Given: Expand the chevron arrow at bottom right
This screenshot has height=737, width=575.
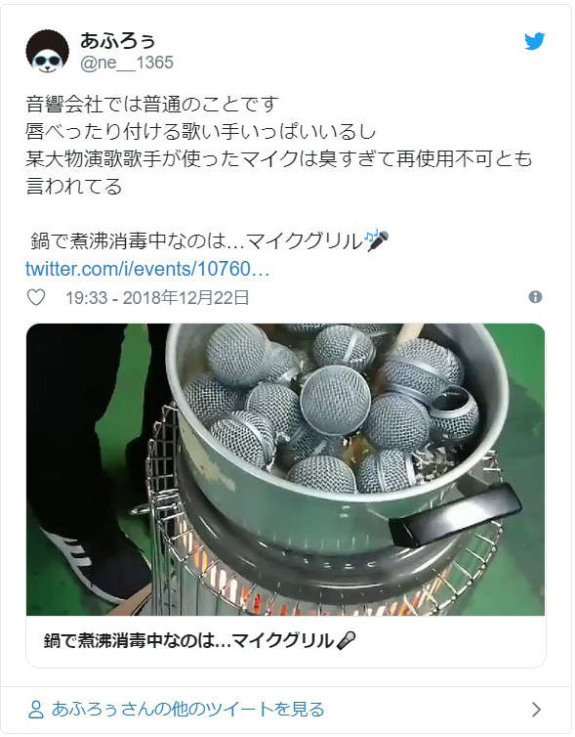Looking at the screenshot, I should point(537,710).
